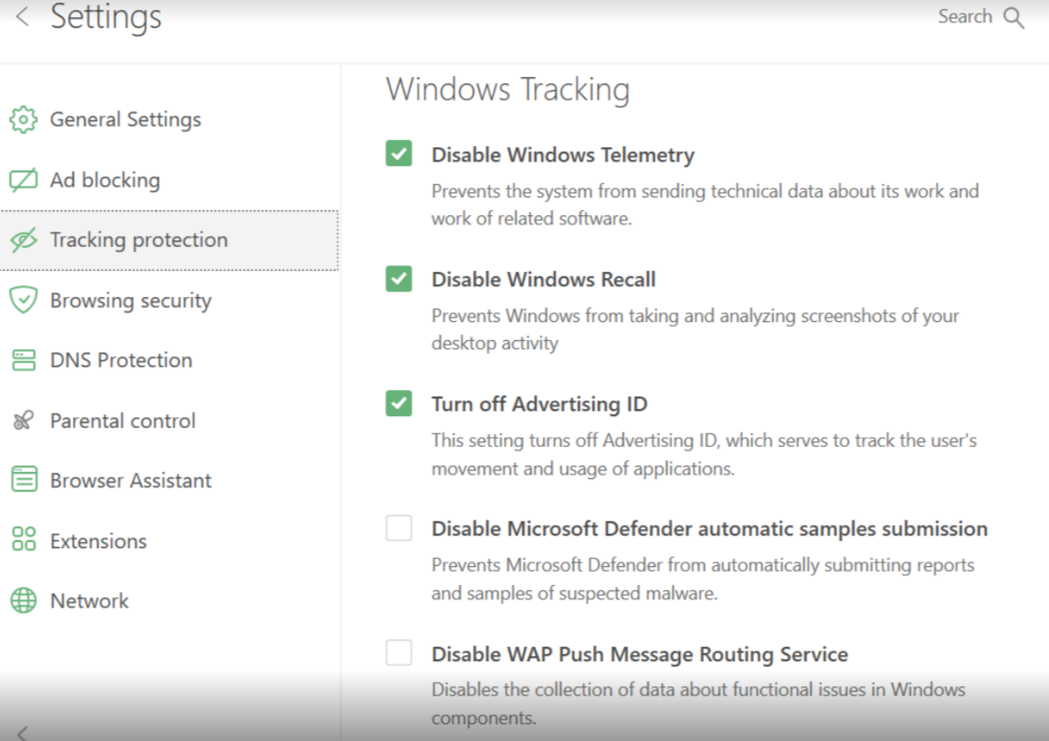Viewport: 1049px width, 741px height.
Task: Click the Turn off Advertising ID label
Action: pos(539,405)
